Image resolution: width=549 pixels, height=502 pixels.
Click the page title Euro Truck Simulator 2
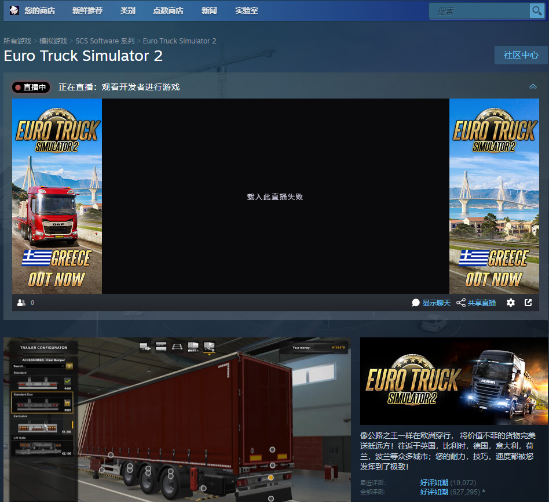click(x=83, y=56)
